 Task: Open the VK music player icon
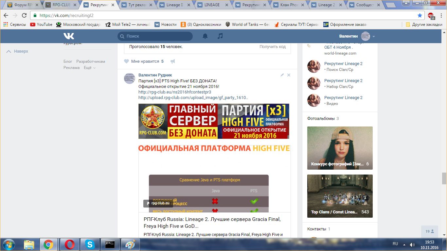(220, 36)
